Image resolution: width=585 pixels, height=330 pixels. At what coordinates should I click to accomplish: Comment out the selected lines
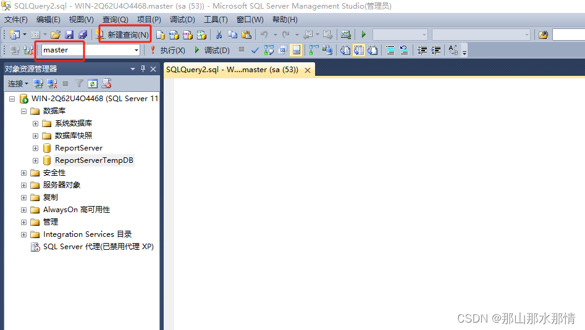click(x=390, y=50)
